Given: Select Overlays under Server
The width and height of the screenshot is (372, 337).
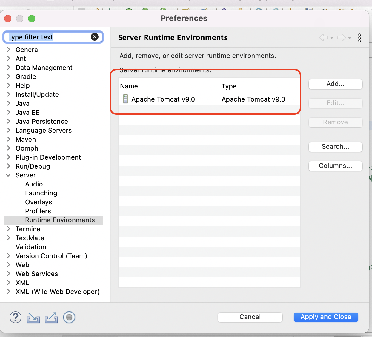Looking at the screenshot, I should [39, 202].
